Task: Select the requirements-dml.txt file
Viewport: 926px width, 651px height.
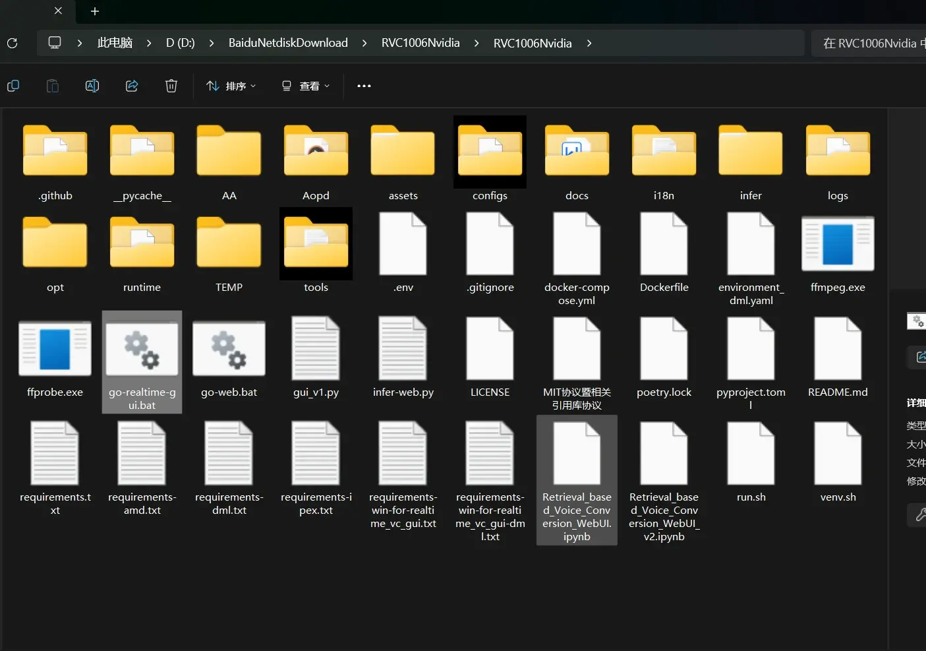Action: [229, 469]
